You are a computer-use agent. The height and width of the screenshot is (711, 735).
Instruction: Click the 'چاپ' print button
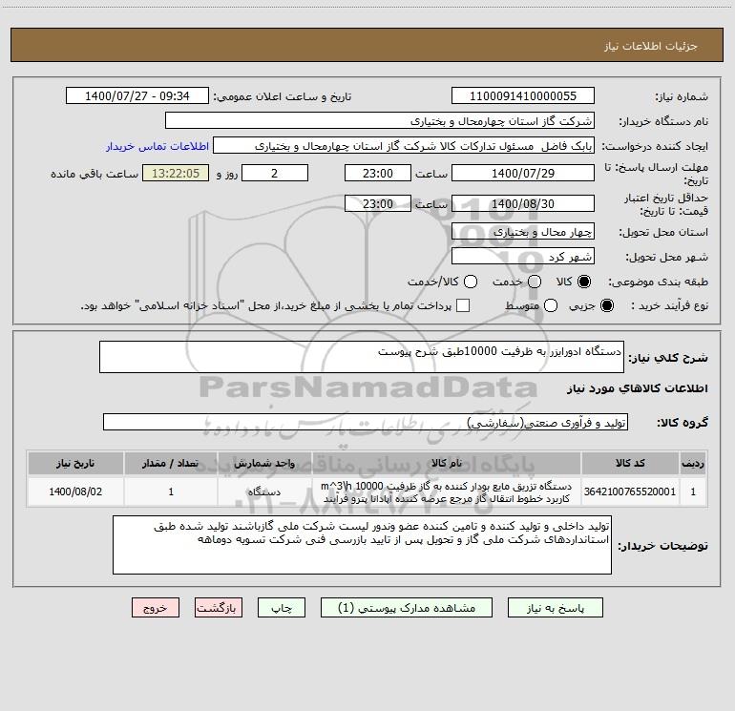pyautogui.click(x=282, y=607)
